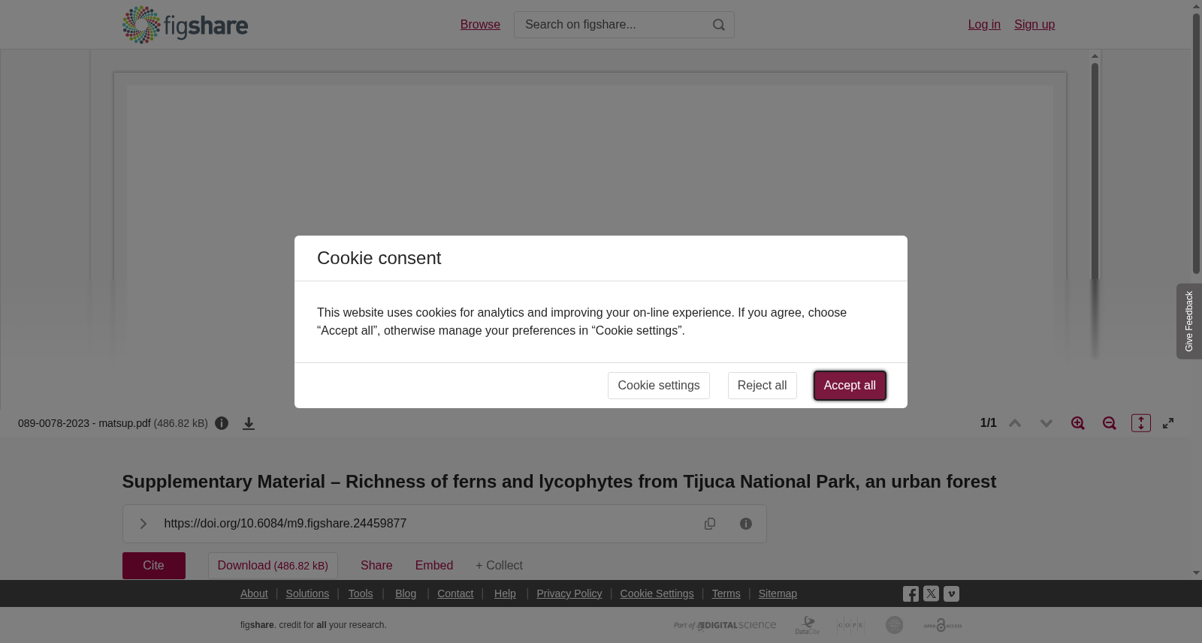
Task: Toggle fit-to-height viewer mode
Action: coord(1141,423)
